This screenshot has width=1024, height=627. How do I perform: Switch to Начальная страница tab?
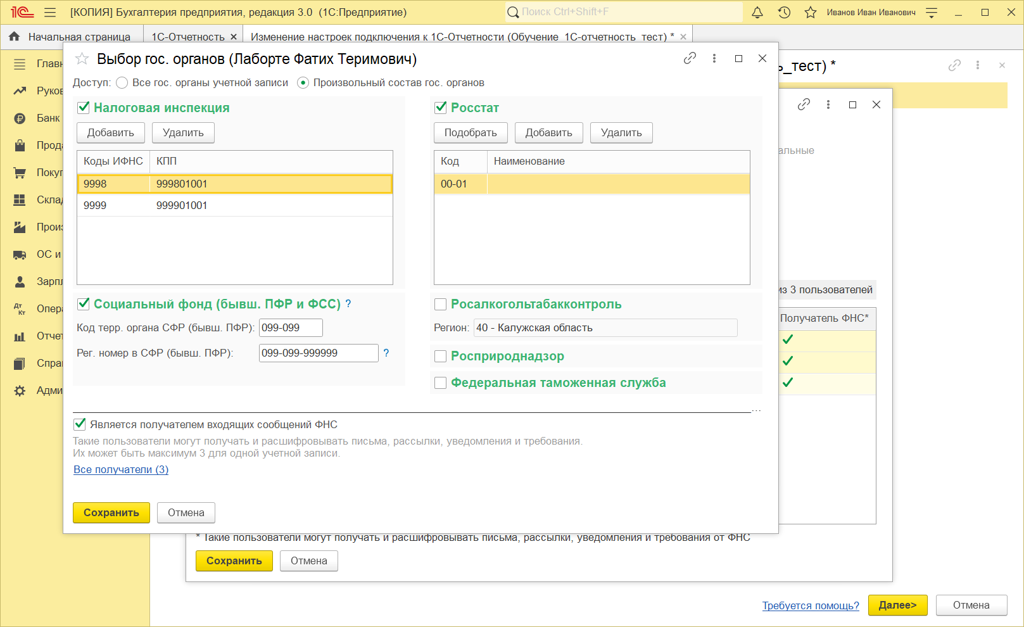79,37
